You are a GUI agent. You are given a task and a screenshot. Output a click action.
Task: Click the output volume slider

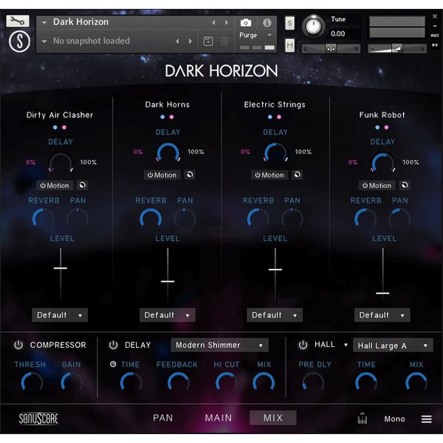point(397,49)
